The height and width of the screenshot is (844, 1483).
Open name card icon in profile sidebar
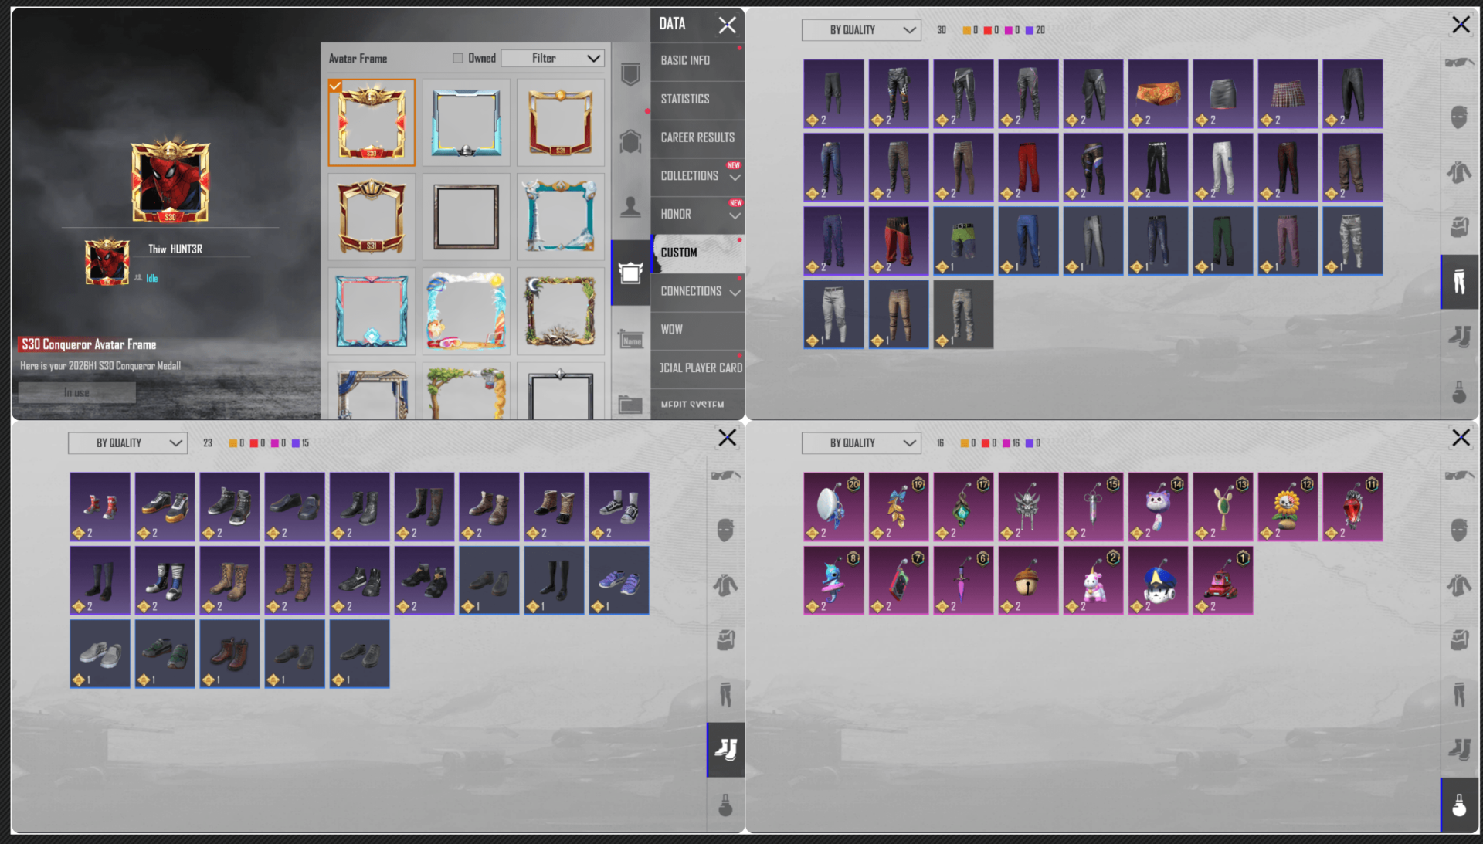tap(630, 339)
